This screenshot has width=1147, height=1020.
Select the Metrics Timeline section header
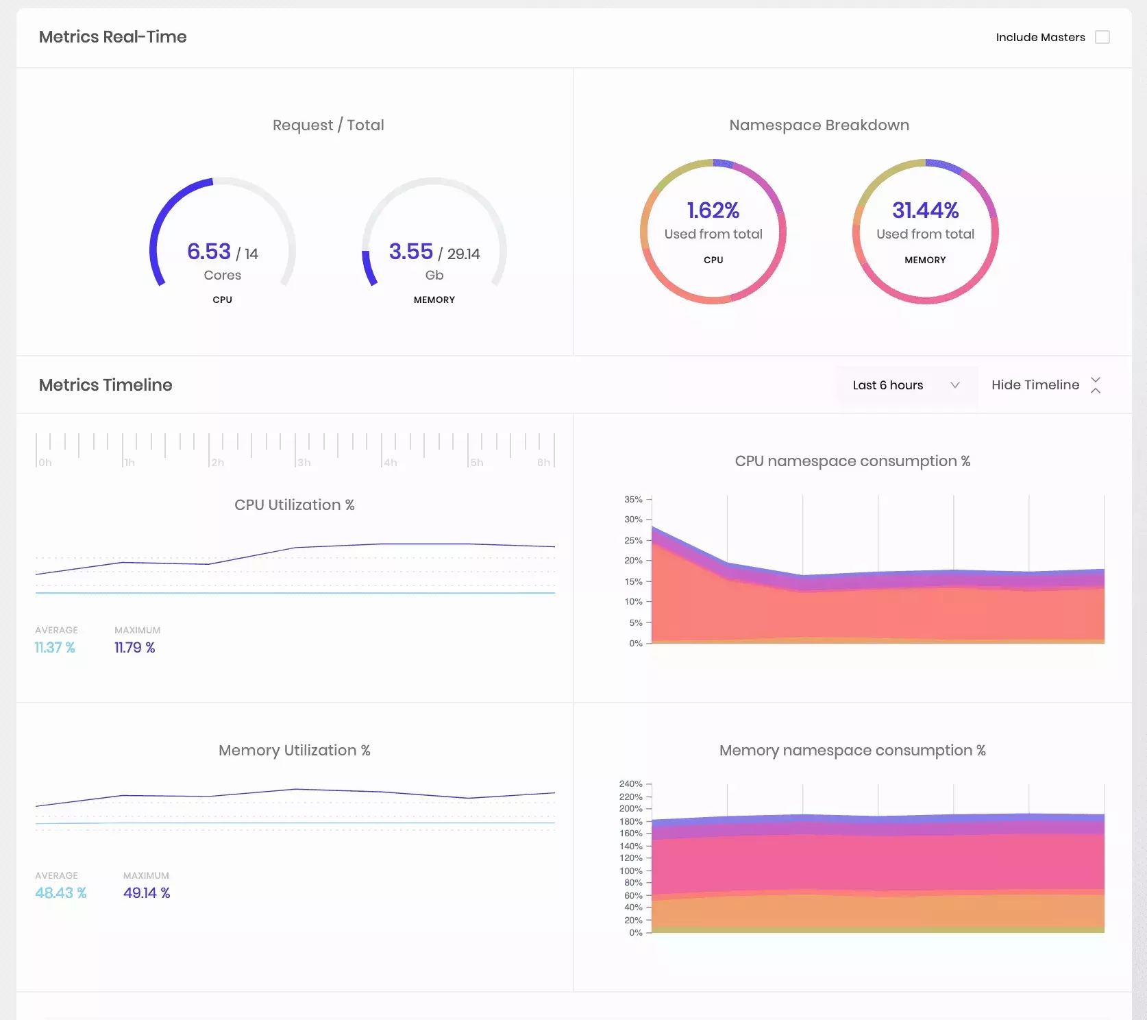(106, 385)
